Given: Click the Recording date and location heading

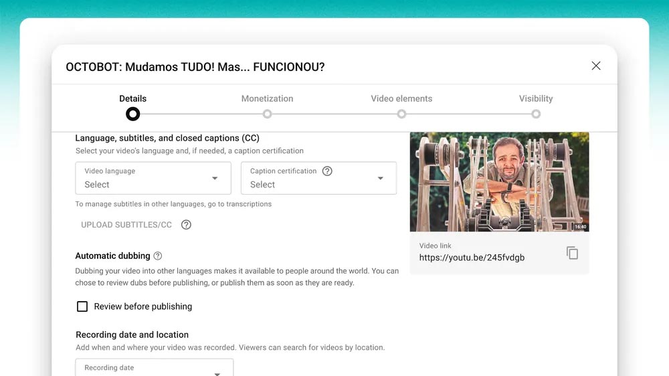Looking at the screenshot, I should (132, 335).
